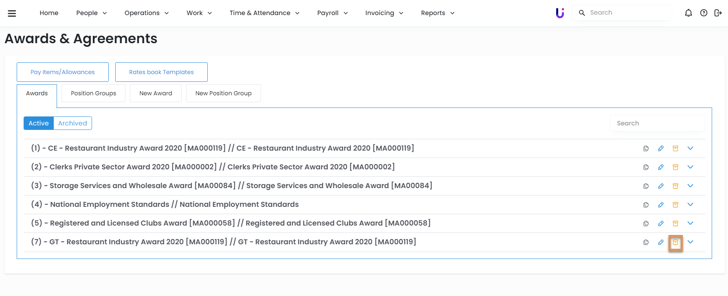Archive the Storage Services and Wholesale Award
The height and width of the screenshot is (296, 728).
point(675,186)
